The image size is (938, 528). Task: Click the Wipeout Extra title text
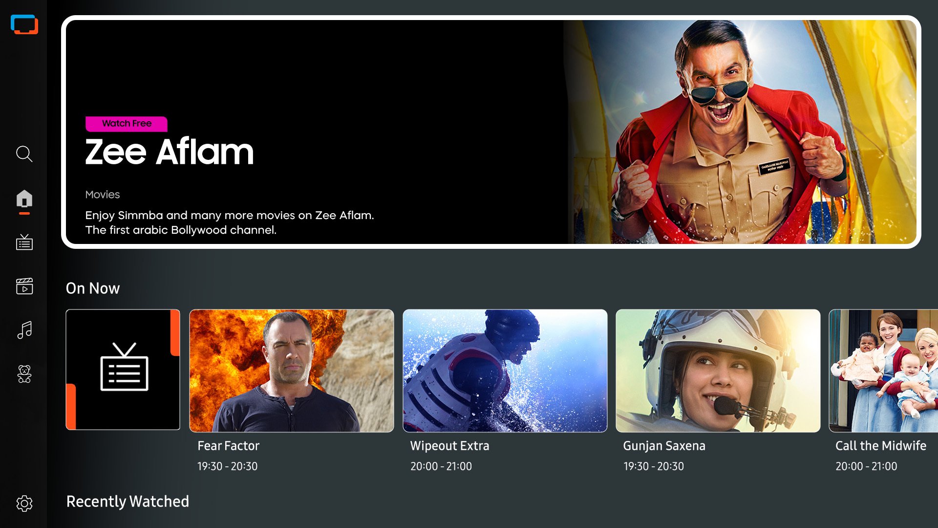coord(449,446)
